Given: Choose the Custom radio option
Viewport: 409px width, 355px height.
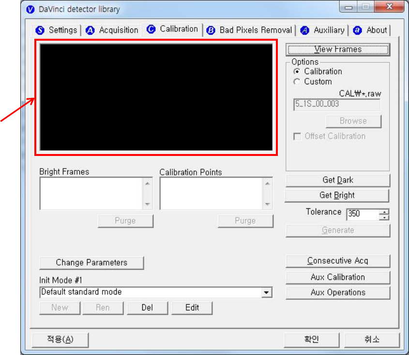Looking at the screenshot, I should point(297,82).
